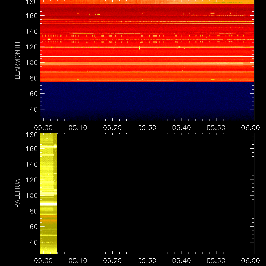Select 05:20 time label under Palehua plot

pos(112,261)
